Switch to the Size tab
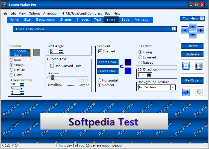The image size is (209, 149). point(27,19)
